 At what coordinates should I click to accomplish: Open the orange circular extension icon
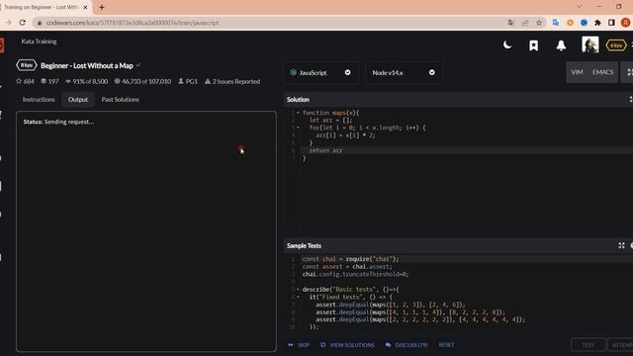click(x=570, y=23)
